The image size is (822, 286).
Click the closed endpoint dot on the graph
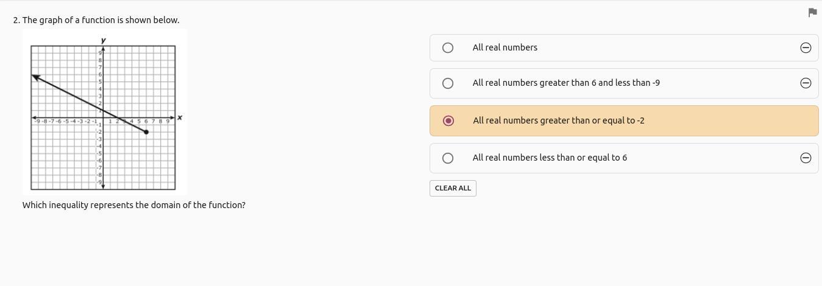(x=146, y=132)
